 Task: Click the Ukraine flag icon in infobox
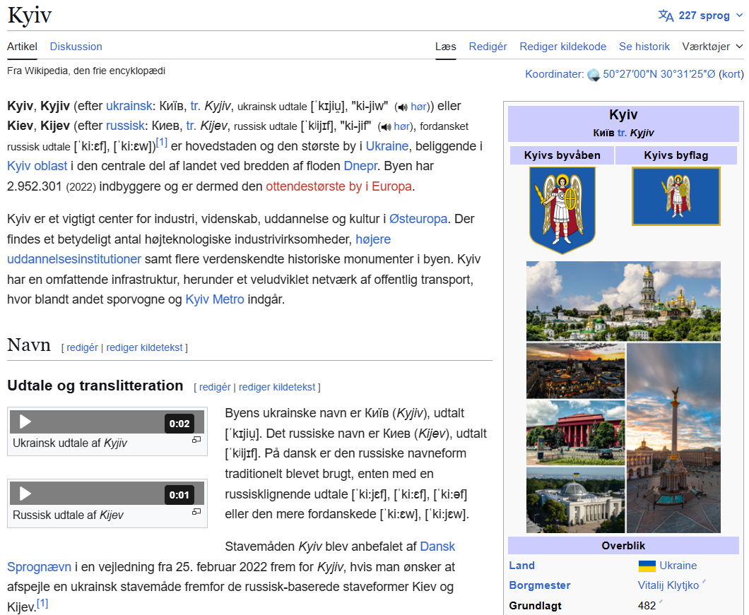647,566
